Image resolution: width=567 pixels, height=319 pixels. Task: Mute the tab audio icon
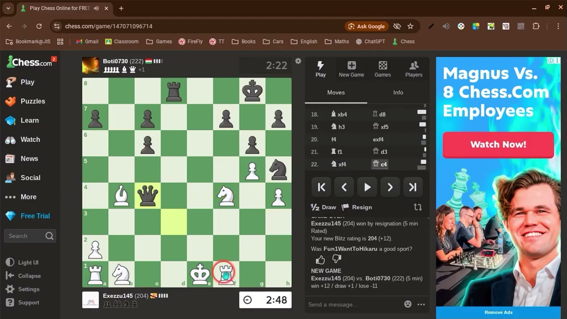click(96, 8)
